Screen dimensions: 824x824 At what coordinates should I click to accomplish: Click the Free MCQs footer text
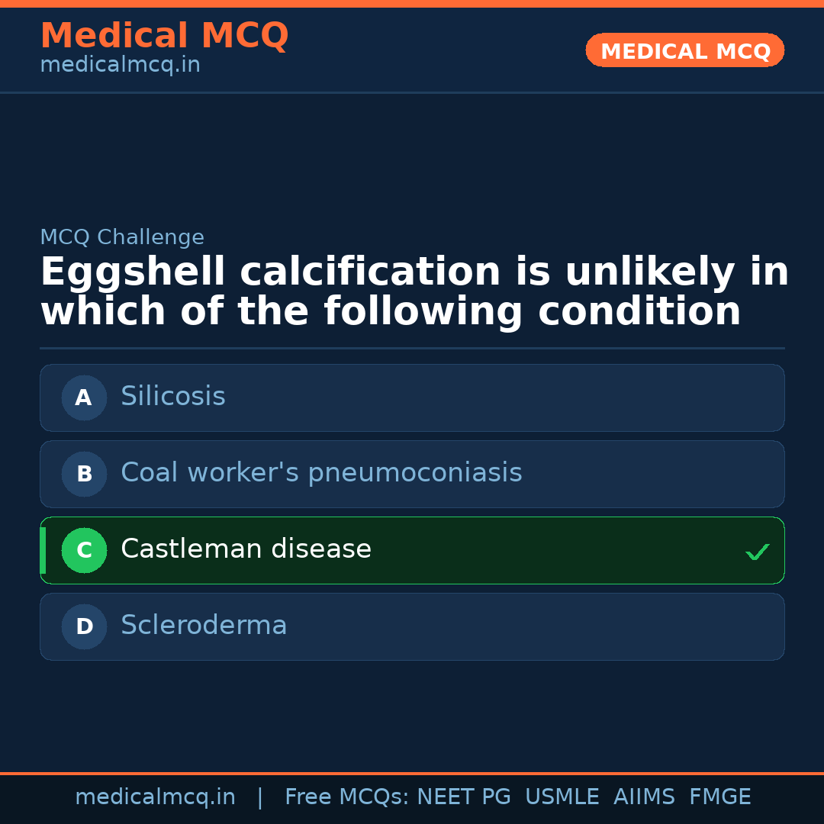(346, 797)
